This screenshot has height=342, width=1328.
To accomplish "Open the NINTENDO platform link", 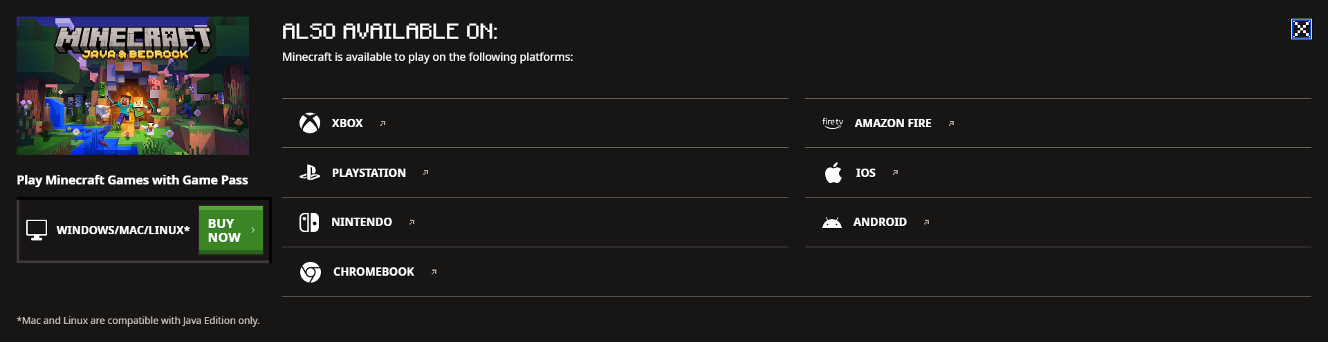I will point(535,222).
